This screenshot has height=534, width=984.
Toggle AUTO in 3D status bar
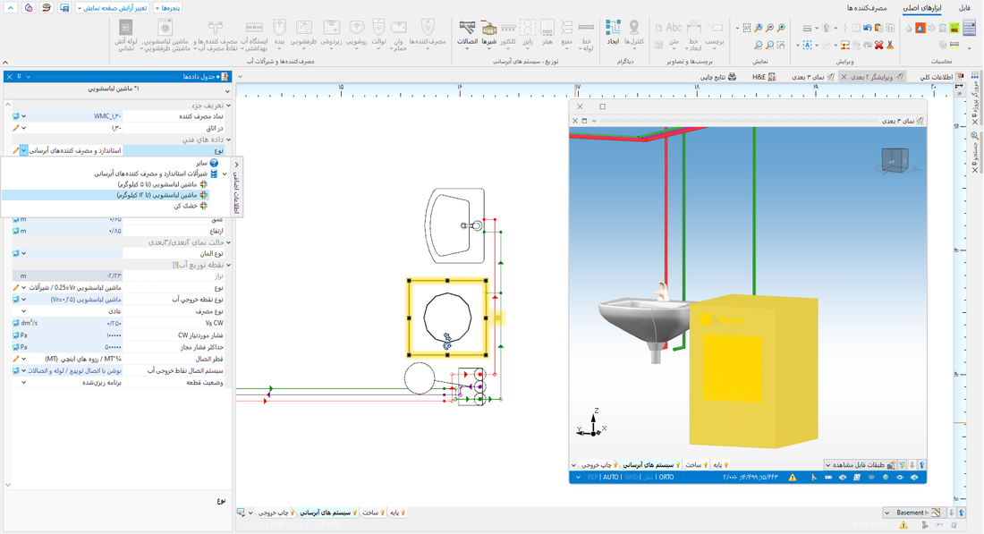[x=611, y=478]
